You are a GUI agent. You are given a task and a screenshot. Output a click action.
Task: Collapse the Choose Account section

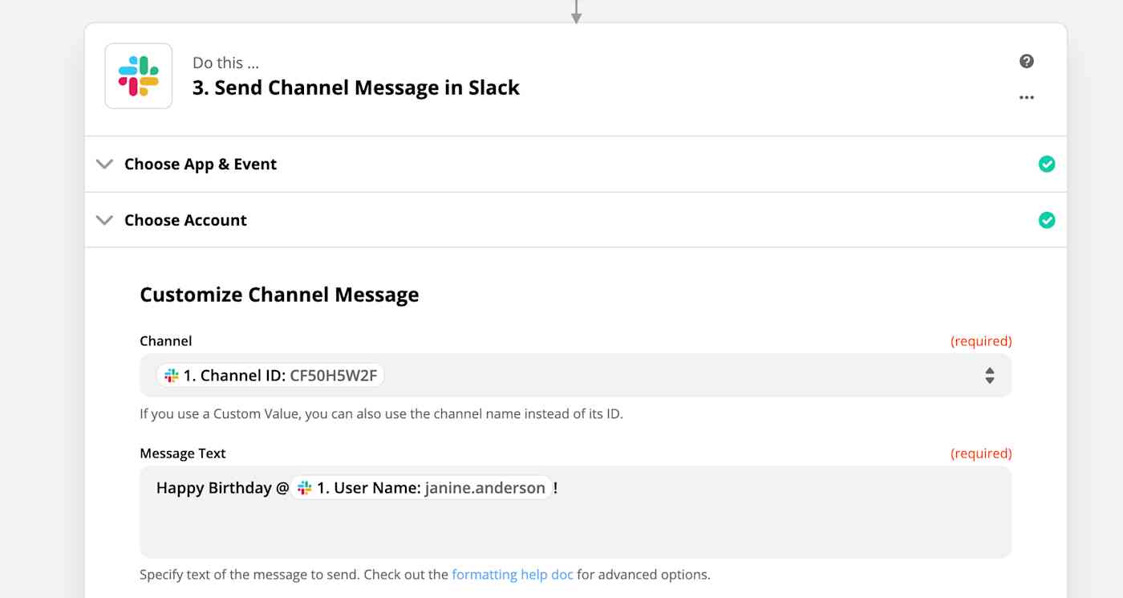coord(104,219)
